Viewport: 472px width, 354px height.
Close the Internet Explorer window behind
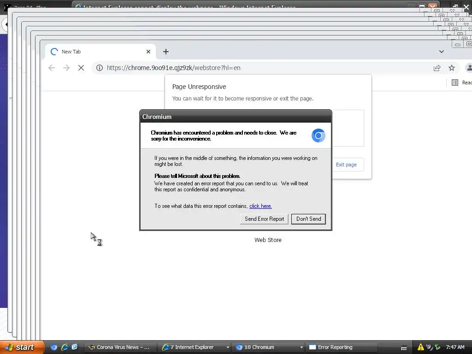(x=432, y=6)
